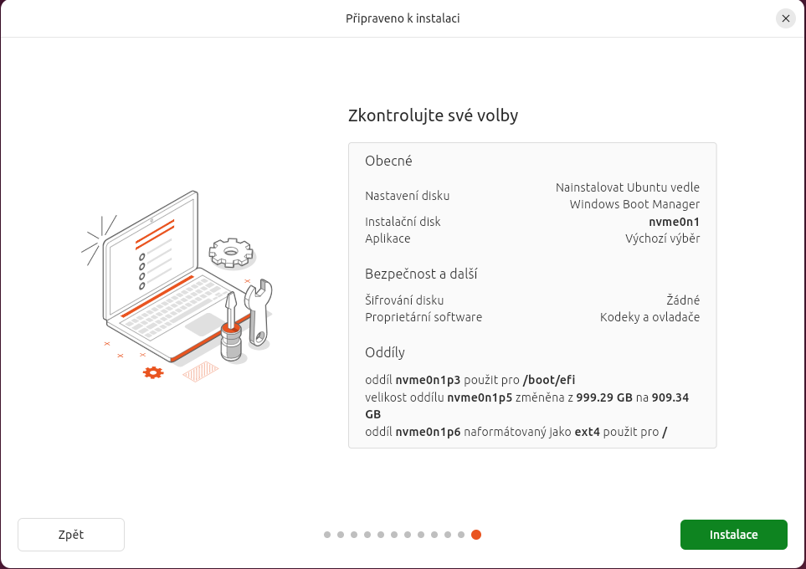Screen dimensions: 806x569
Task: Go back with the Zpět button
Action: (x=71, y=535)
